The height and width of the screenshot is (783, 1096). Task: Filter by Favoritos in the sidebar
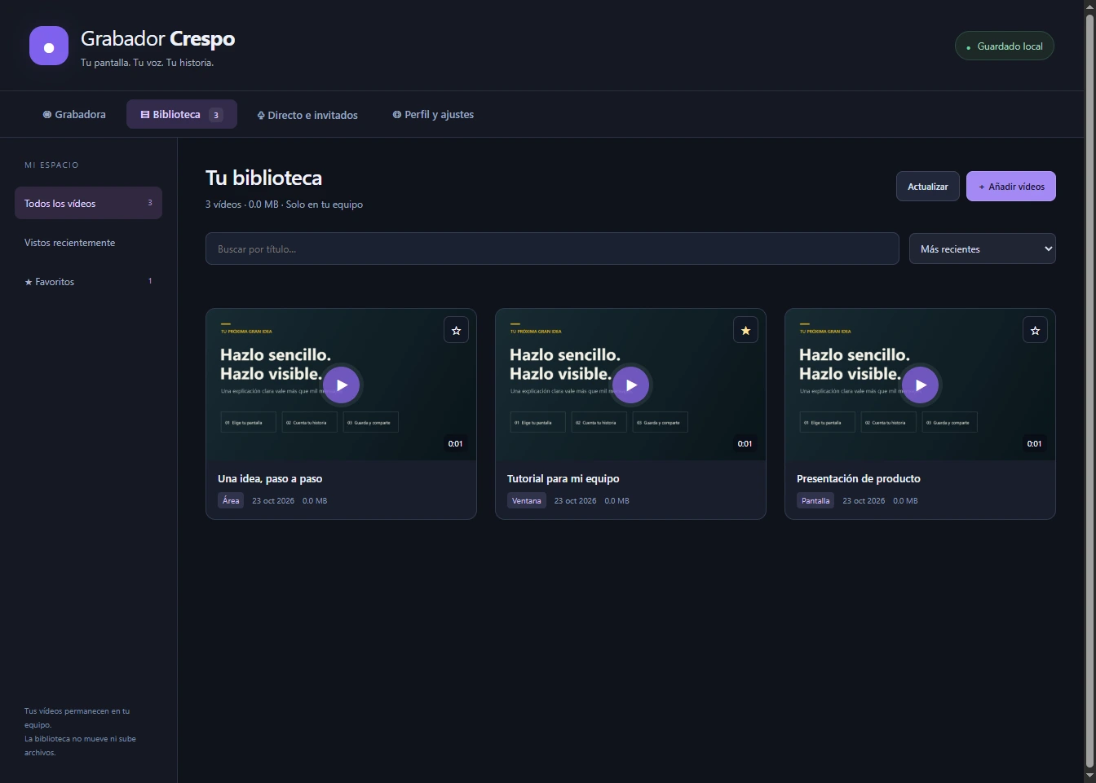coord(88,281)
